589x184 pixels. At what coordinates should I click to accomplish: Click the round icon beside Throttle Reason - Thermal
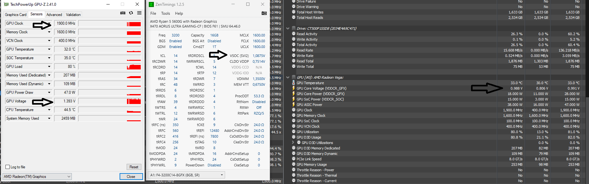293,175
